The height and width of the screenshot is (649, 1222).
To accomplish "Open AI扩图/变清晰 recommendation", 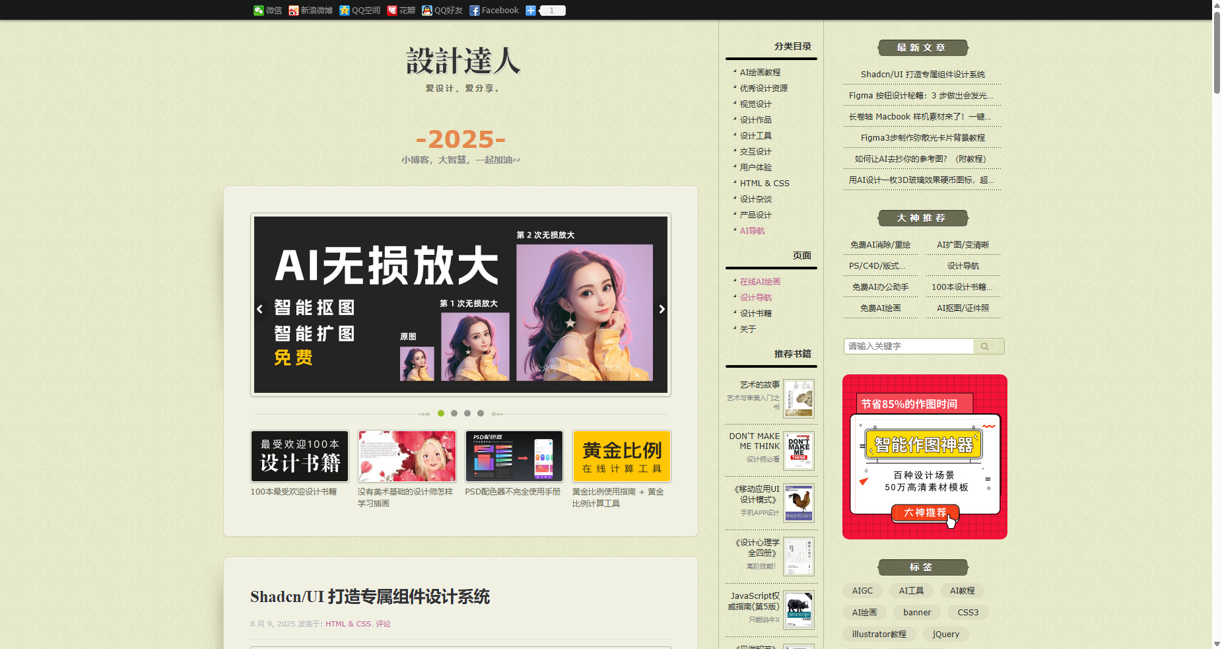I will pos(963,245).
